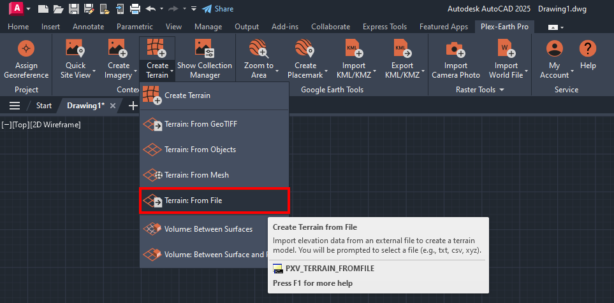This screenshot has height=303, width=614.
Task: Click the Assign Georeference icon
Action: 26,49
